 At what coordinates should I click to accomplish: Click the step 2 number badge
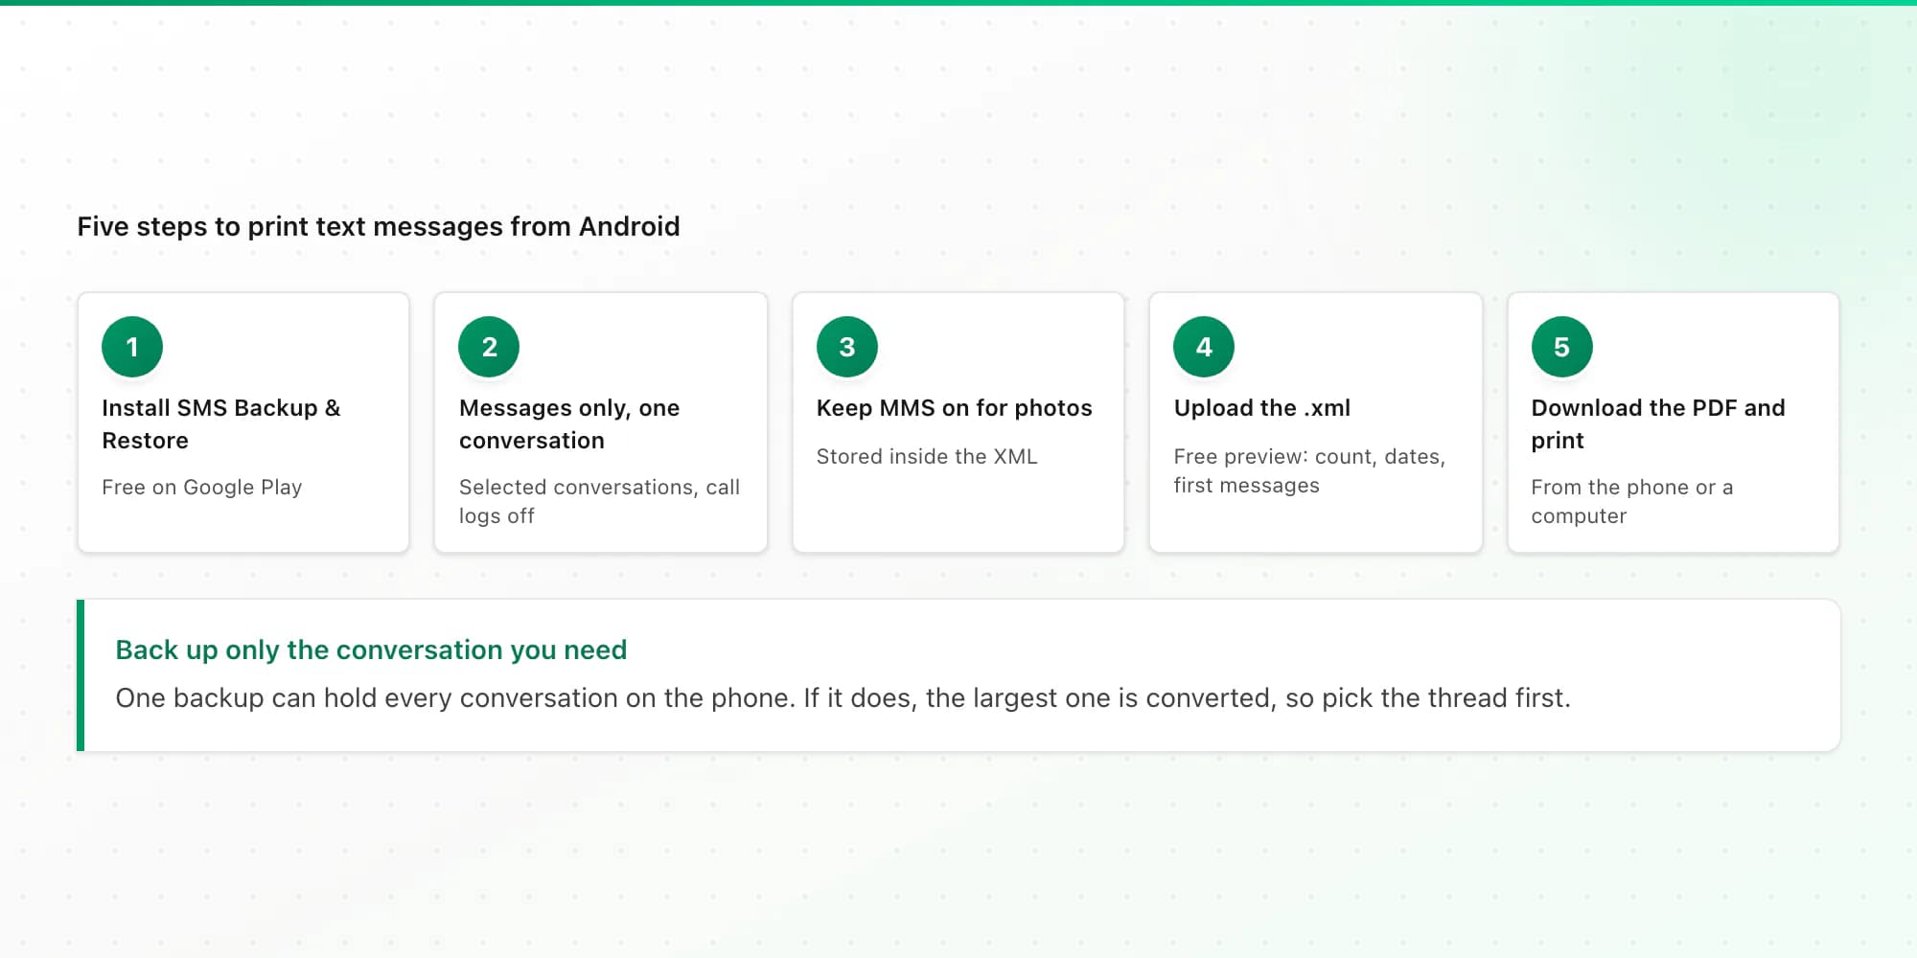489,347
